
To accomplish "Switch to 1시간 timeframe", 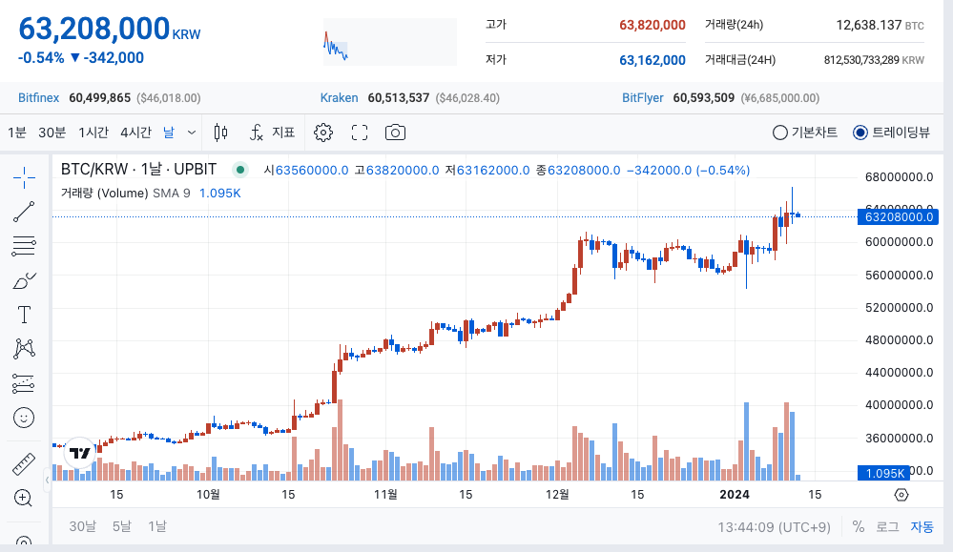I will tap(93, 133).
